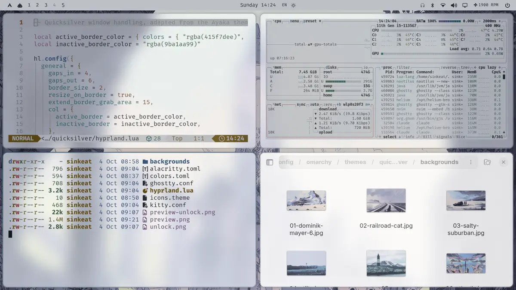
Task: Toggle the btop cpu box label
Action: coord(278,21)
